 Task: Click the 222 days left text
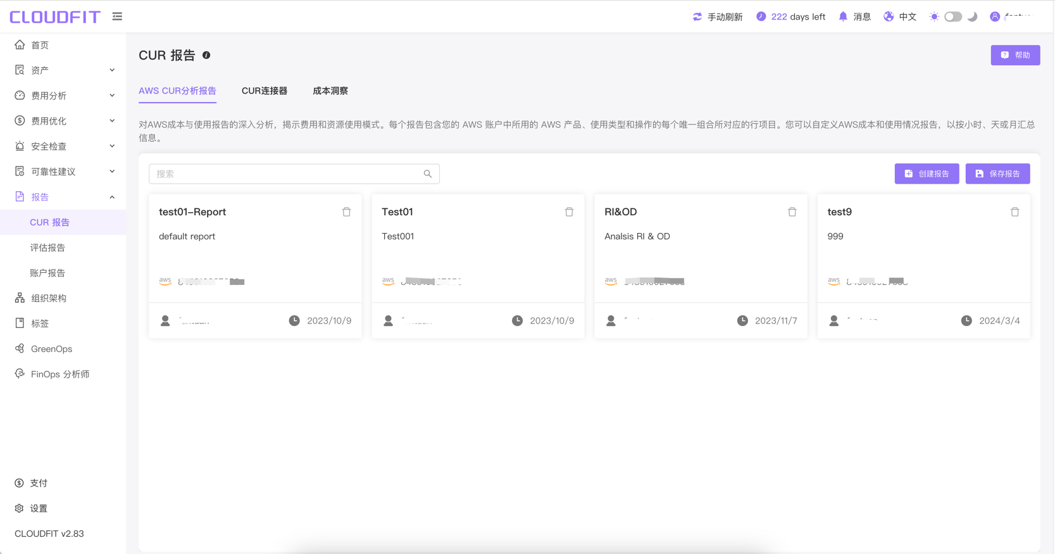(798, 16)
